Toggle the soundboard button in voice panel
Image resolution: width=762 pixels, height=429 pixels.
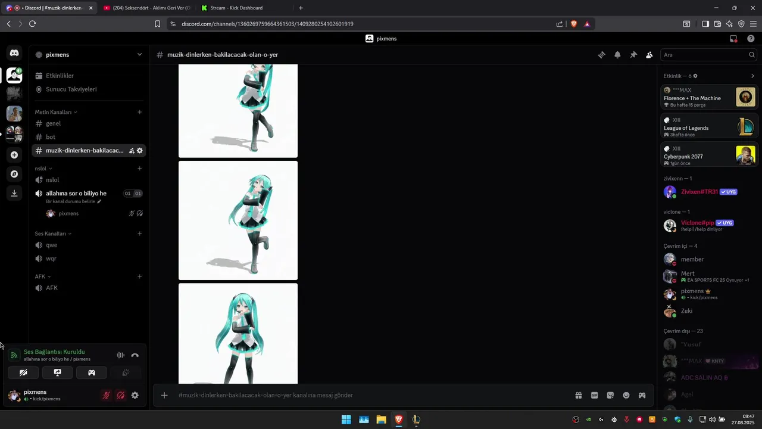[126, 372]
